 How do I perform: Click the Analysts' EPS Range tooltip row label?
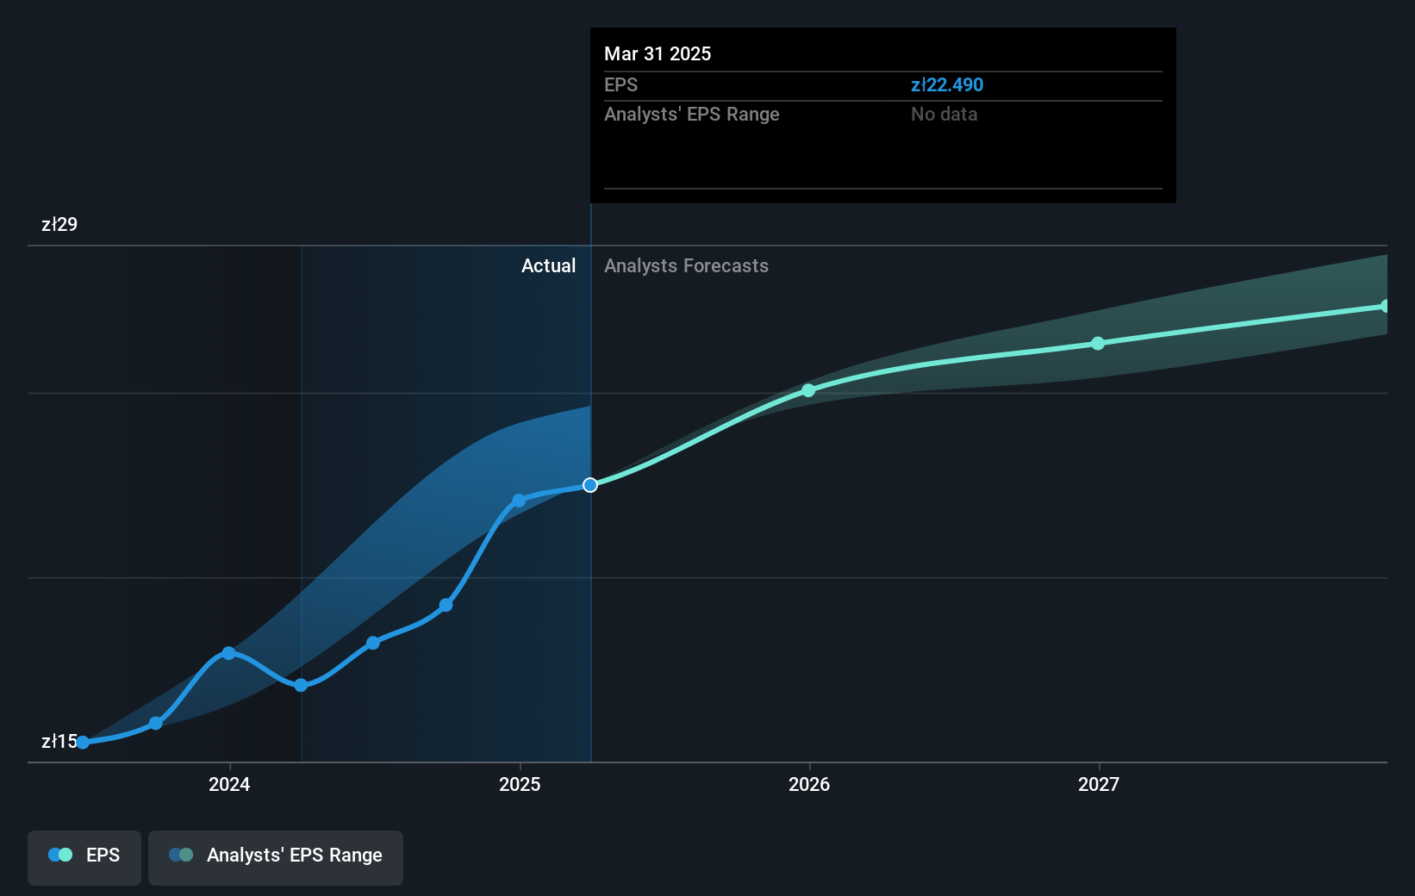692,114
